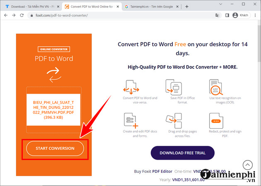Open the Foxit PDF Editor link
This screenshot has height=186, width=261.
[x=162, y=172]
